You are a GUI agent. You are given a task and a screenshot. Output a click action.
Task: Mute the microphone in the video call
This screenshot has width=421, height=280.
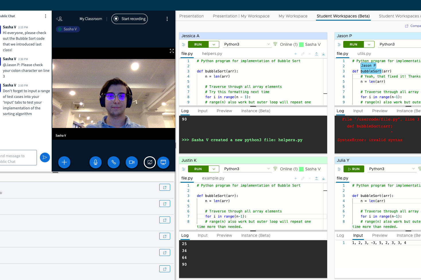coord(96,162)
